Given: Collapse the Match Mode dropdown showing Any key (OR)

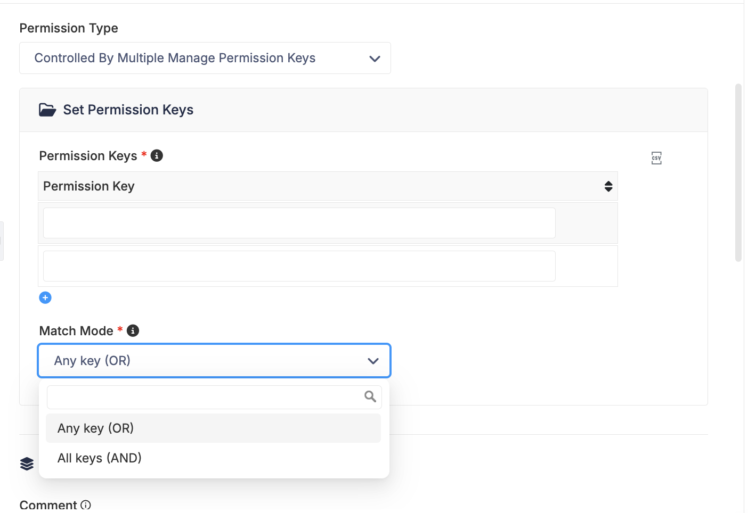Looking at the screenshot, I should 214,361.
